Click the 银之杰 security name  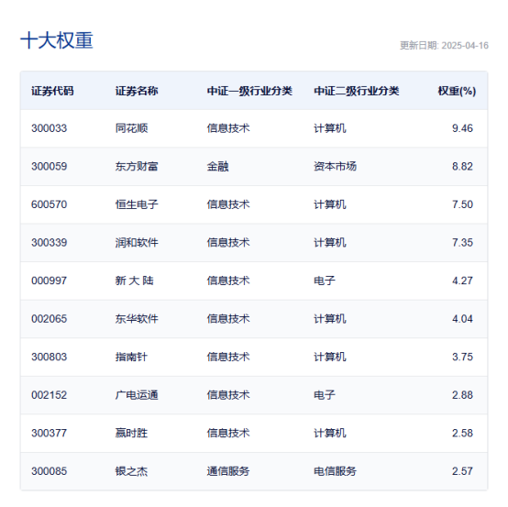131,471
